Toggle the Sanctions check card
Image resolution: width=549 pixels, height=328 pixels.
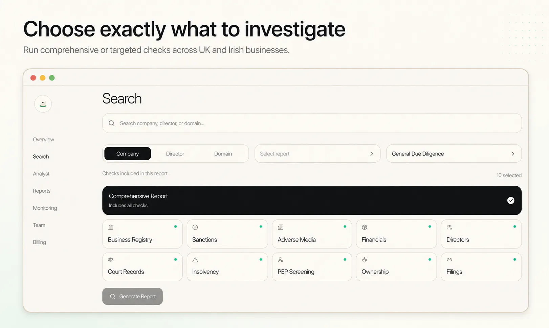[x=227, y=234]
